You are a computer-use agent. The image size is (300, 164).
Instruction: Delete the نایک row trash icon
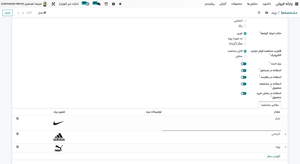point(17,119)
